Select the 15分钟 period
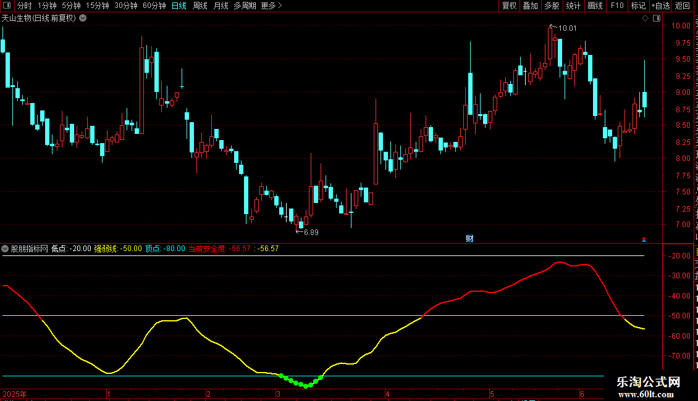Viewport: 698px width, 401px height. point(98,6)
